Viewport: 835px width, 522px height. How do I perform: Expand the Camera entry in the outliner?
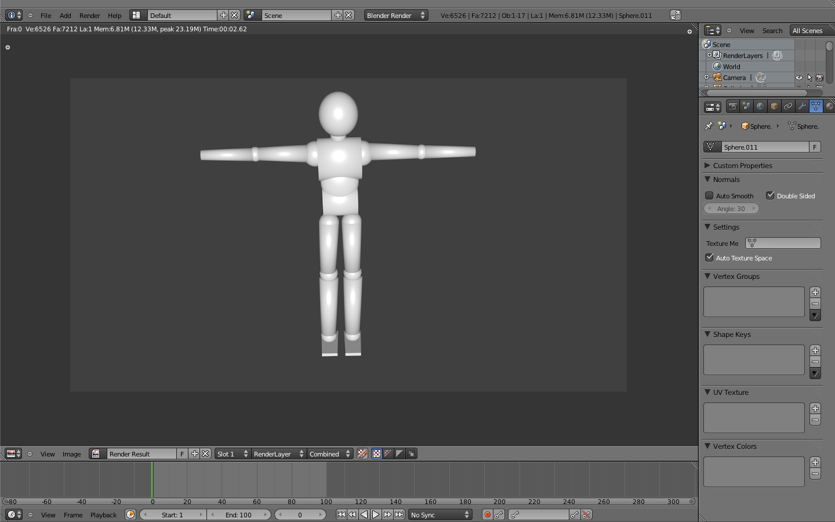point(707,77)
